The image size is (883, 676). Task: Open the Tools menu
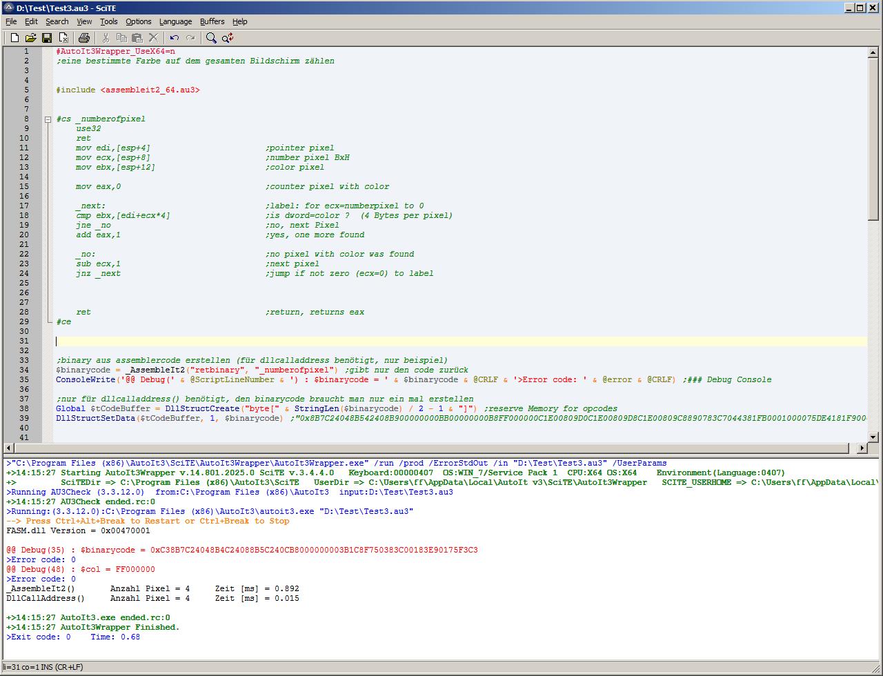pos(108,21)
